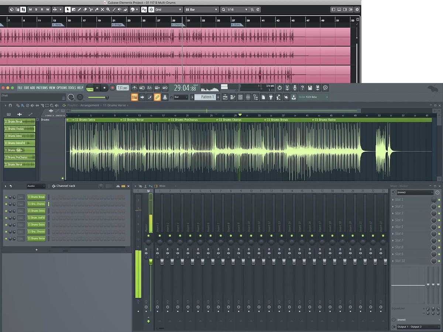Select the Cubase eraser tool
This screenshot has height=332, width=443.
pyautogui.click(x=85, y=9)
